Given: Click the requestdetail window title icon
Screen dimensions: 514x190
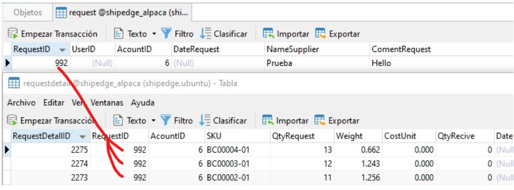Looking at the screenshot, I should point(14,83).
